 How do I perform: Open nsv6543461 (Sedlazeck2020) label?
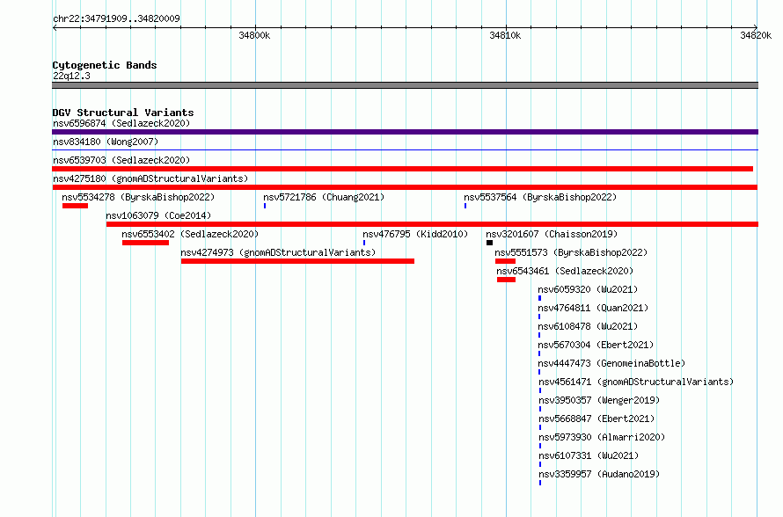point(565,271)
